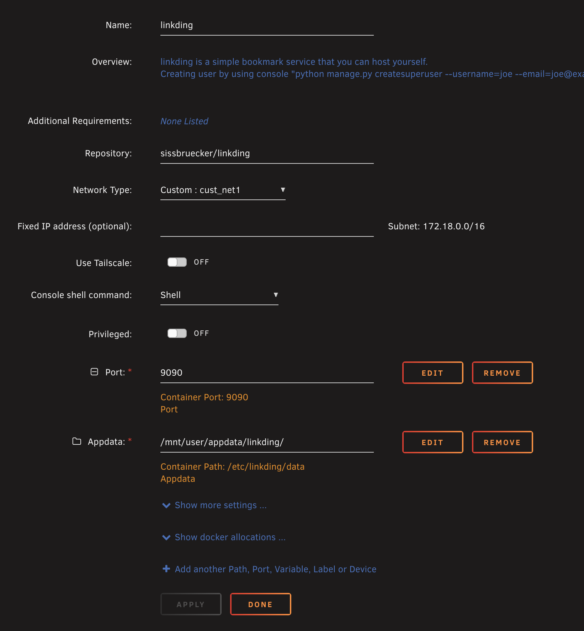Image resolution: width=584 pixels, height=631 pixels.
Task: Open the Network Type dropdown
Action: (x=223, y=190)
